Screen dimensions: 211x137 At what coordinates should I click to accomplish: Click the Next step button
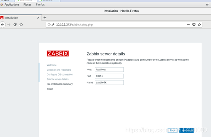[x=187, y=131]
